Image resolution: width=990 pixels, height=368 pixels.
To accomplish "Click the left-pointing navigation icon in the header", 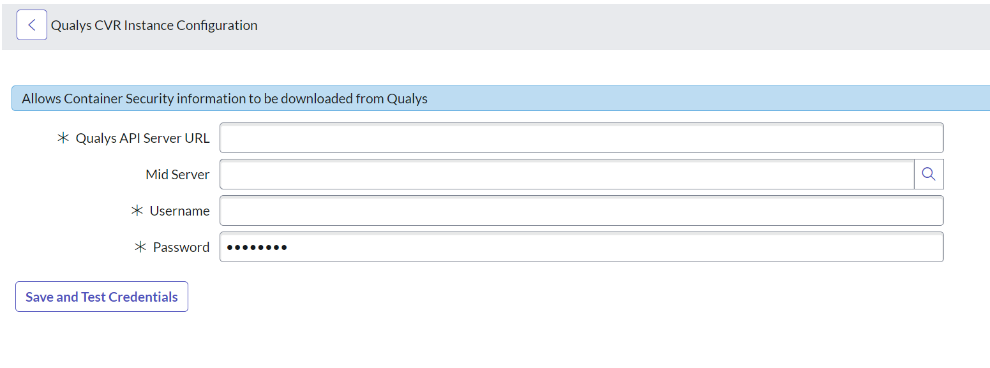I will click(31, 24).
